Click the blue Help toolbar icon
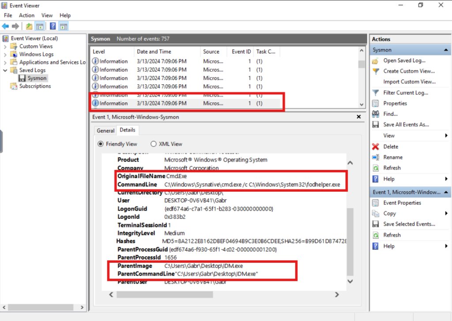 53,26
